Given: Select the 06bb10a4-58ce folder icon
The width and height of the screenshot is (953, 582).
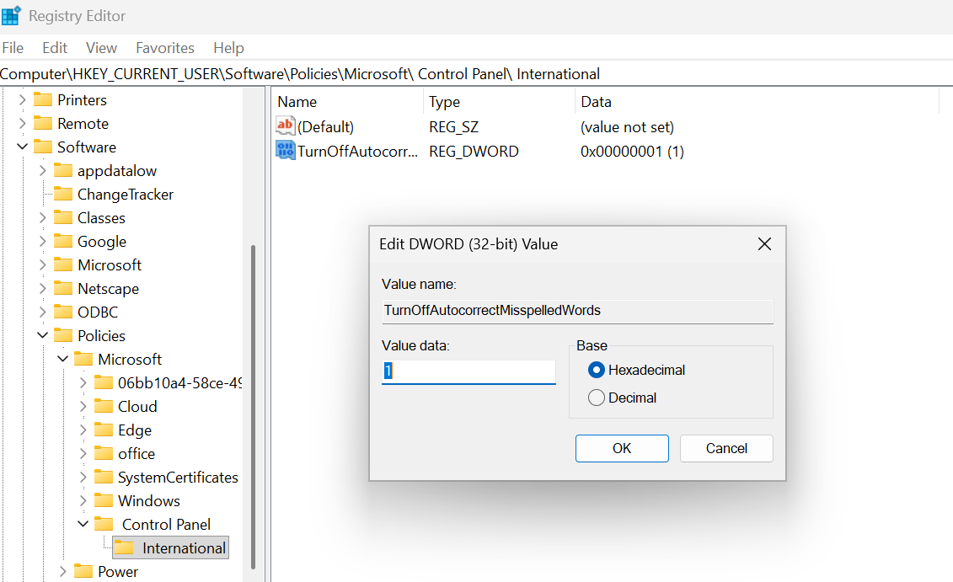Looking at the screenshot, I should (x=104, y=382).
